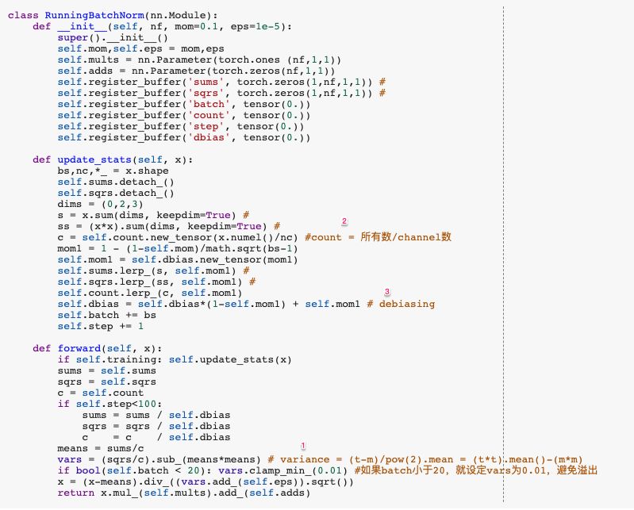Click the 'if self.step<100:' line
This screenshot has width=634, height=510.
110,405
